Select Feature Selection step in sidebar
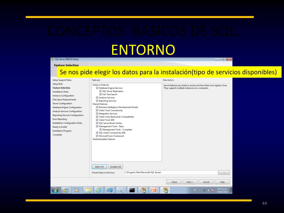 pos(61,88)
